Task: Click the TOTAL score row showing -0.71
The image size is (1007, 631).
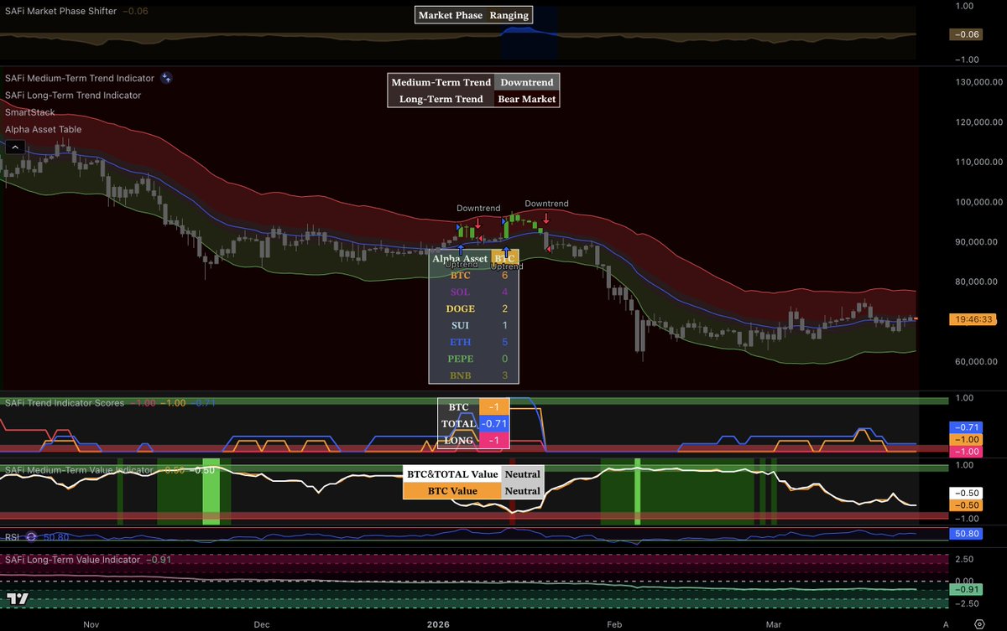Action: pyautogui.click(x=473, y=424)
